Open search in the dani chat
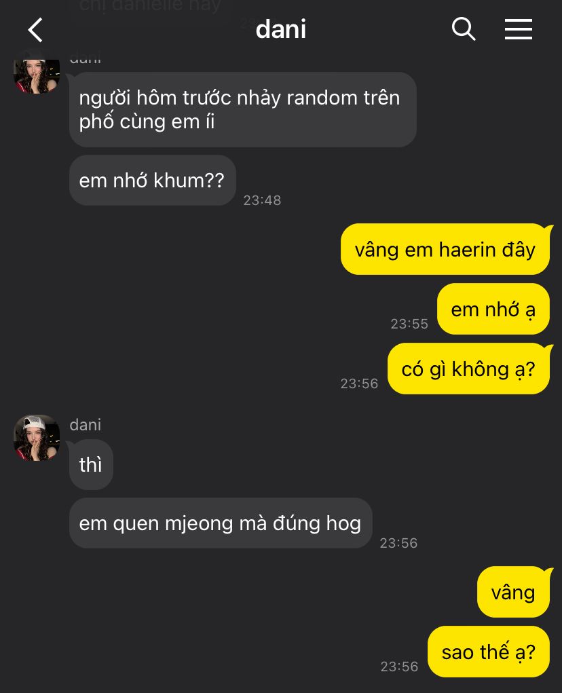The width and height of the screenshot is (562, 693). click(x=464, y=29)
